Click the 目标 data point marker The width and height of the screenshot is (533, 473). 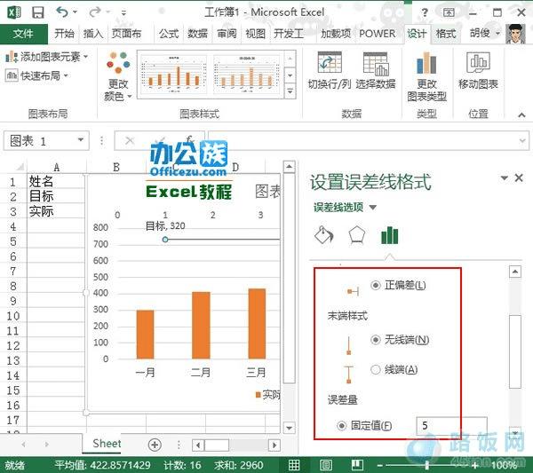tap(165, 240)
